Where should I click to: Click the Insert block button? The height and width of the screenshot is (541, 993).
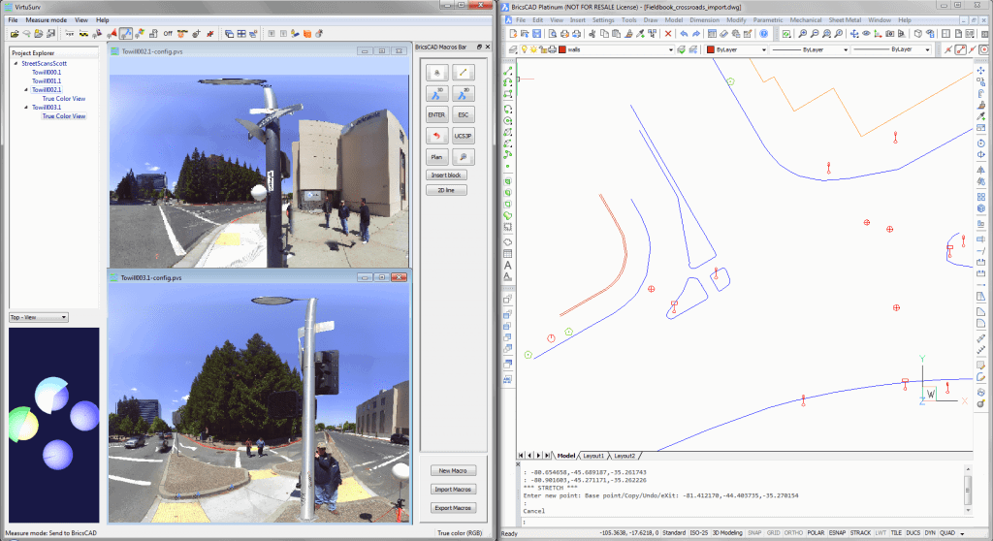447,175
